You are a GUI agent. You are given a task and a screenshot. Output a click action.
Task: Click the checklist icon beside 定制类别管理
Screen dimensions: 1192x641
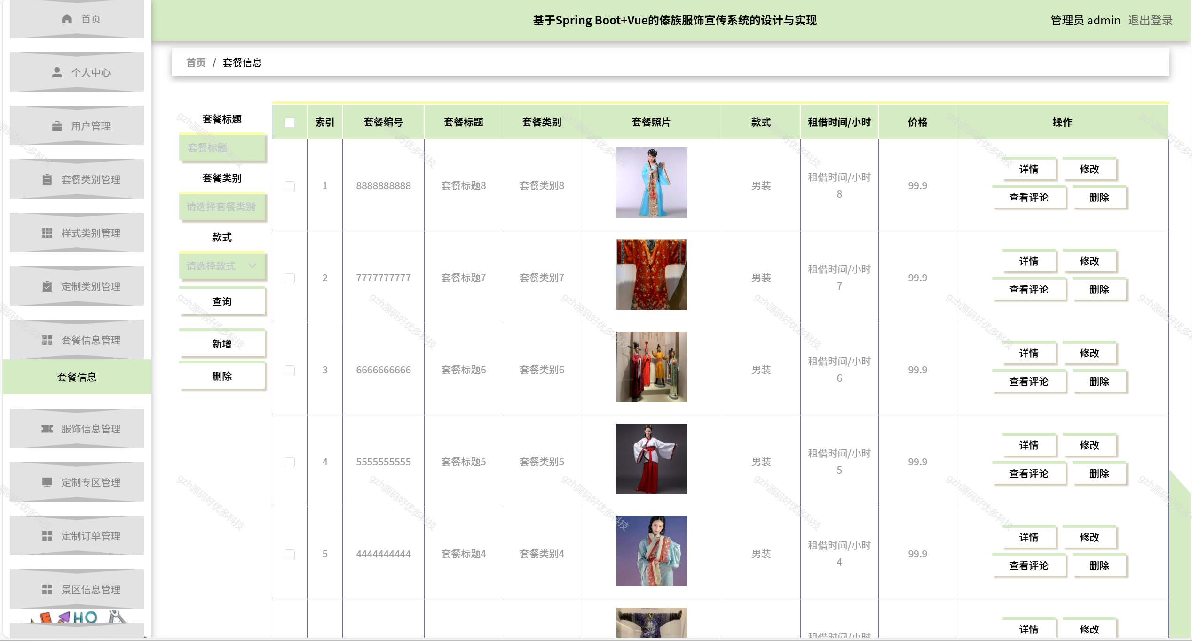coord(47,286)
